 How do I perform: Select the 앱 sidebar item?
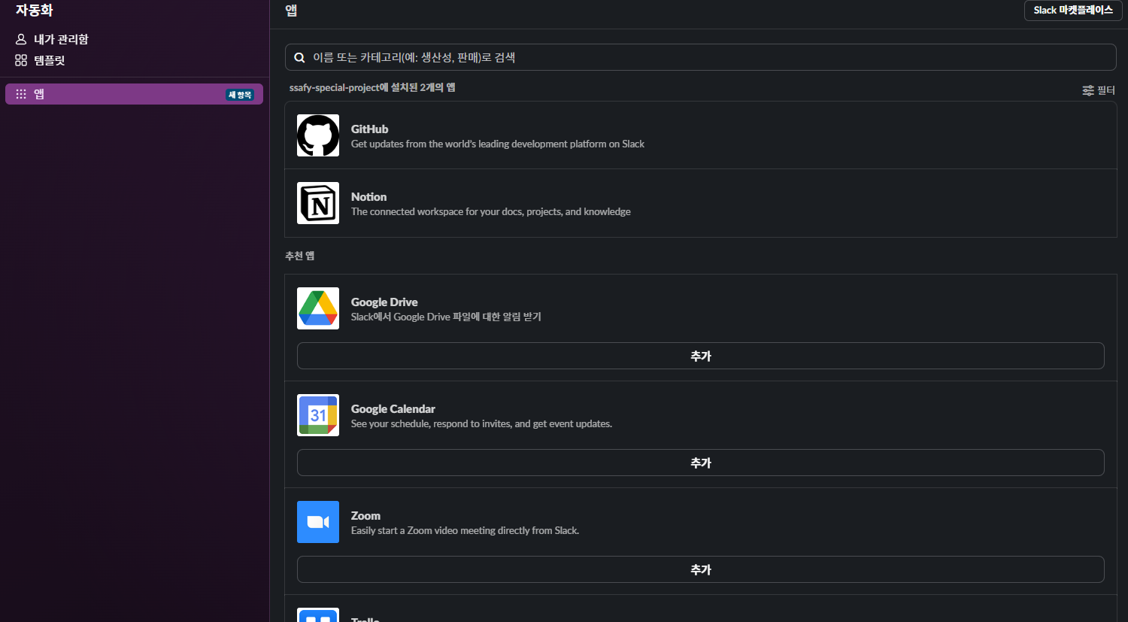point(134,94)
